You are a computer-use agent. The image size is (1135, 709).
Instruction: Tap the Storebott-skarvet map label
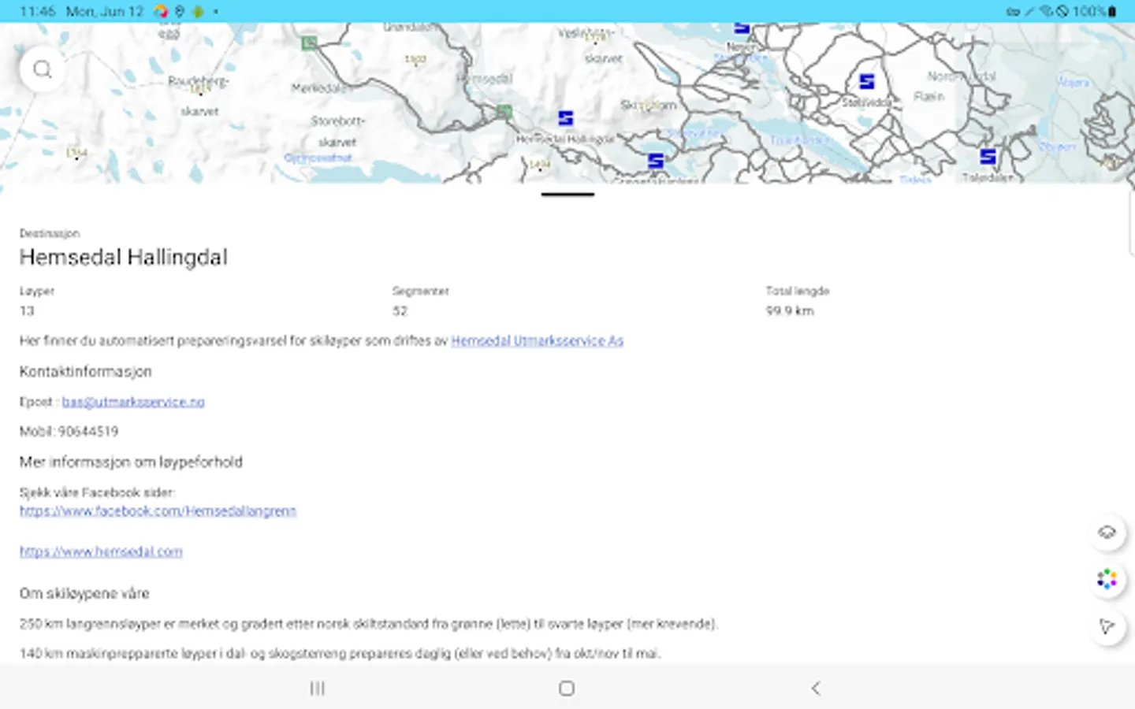[337, 132]
